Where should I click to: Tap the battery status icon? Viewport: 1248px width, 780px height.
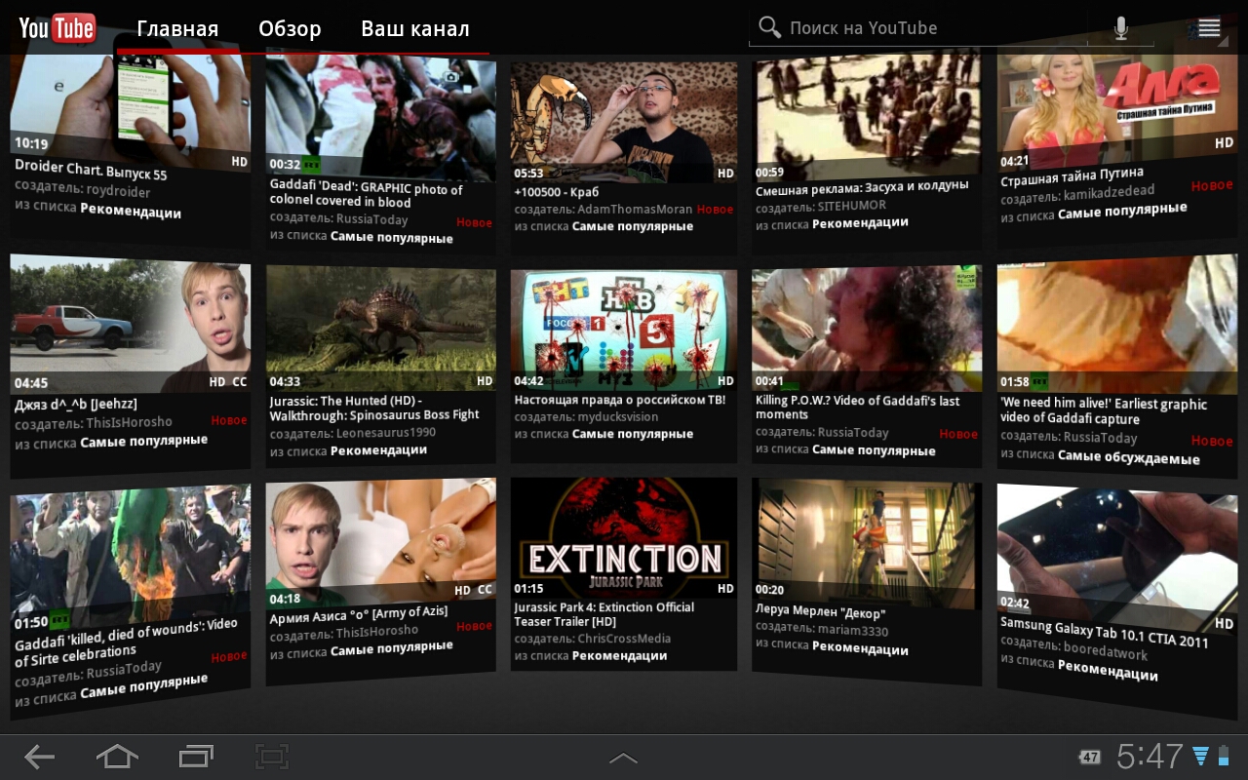1225,756
